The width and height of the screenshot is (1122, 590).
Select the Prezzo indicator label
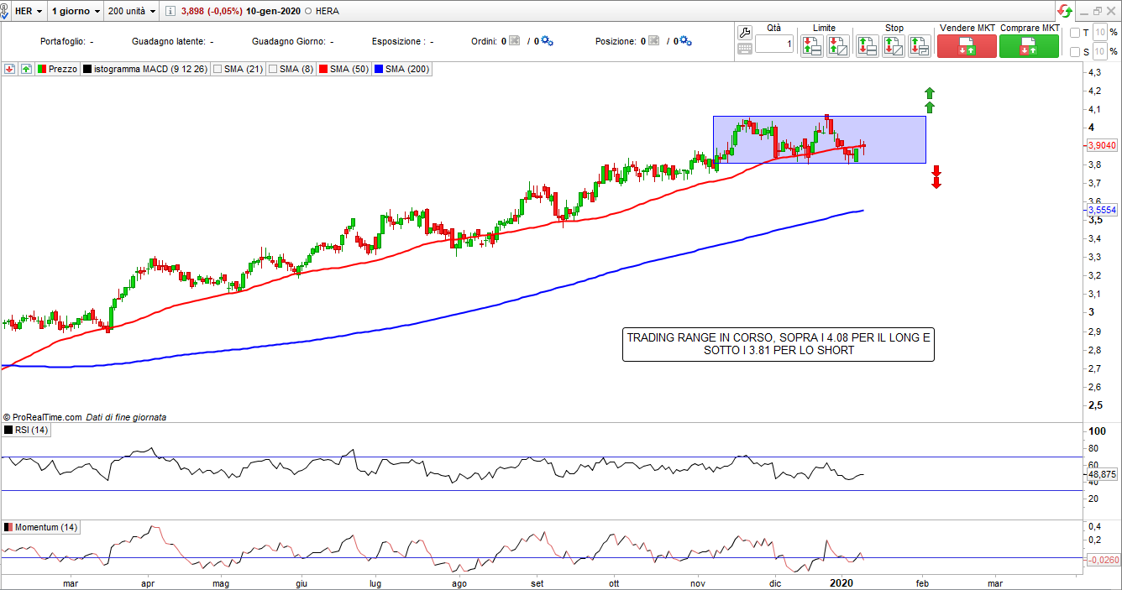(x=63, y=69)
